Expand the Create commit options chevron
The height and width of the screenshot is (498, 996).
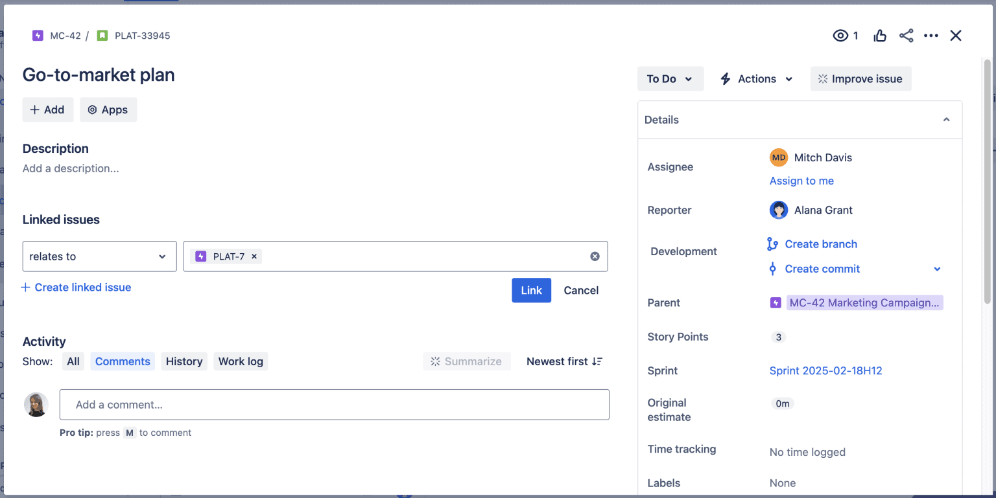(x=937, y=269)
